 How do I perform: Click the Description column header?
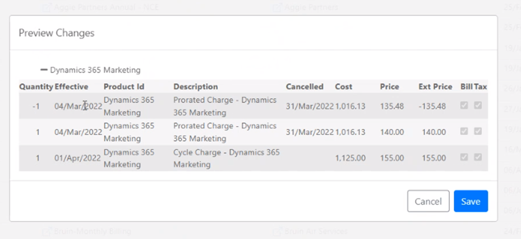coord(196,87)
